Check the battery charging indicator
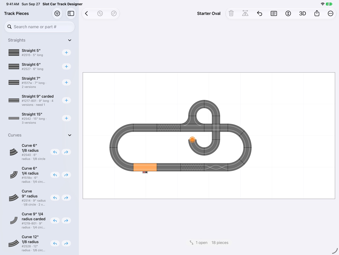 coord(329,4)
